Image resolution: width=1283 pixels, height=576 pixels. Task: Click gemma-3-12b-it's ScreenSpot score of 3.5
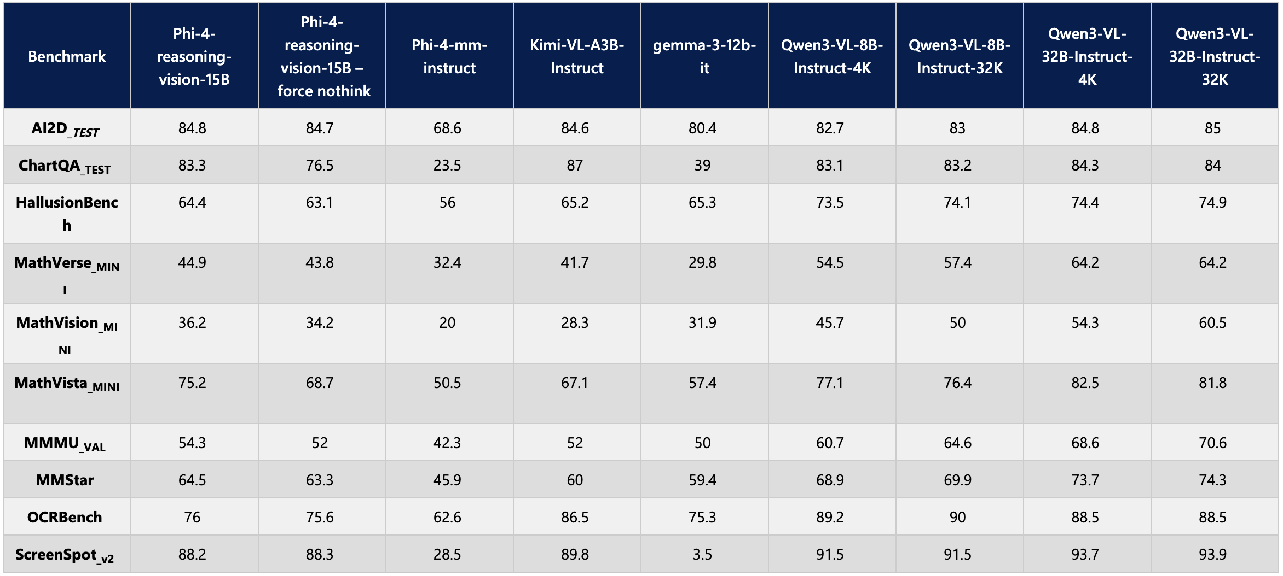tap(702, 554)
